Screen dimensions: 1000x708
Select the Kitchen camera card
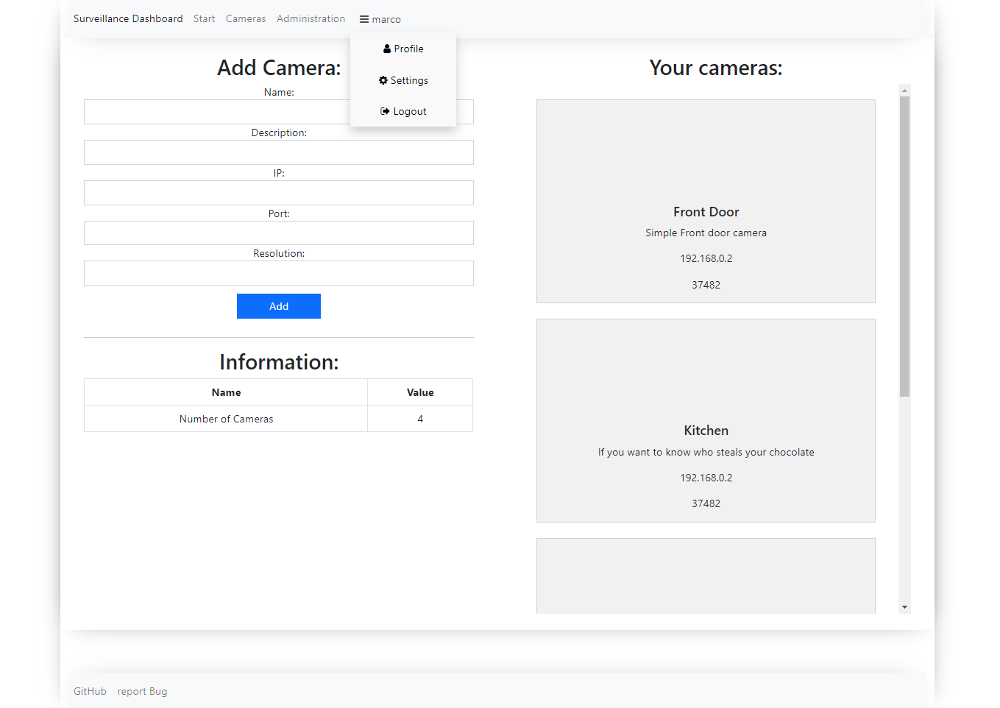(x=706, y=420)
